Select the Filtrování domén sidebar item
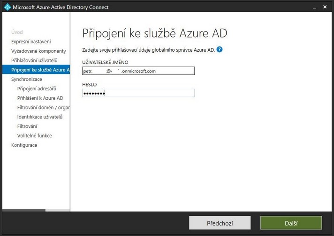The image size is (334, 236). (x=44, y=107)
